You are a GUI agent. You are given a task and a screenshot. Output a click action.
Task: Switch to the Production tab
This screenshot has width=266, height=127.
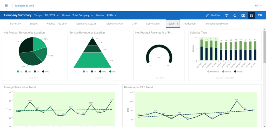pos(189,24)
